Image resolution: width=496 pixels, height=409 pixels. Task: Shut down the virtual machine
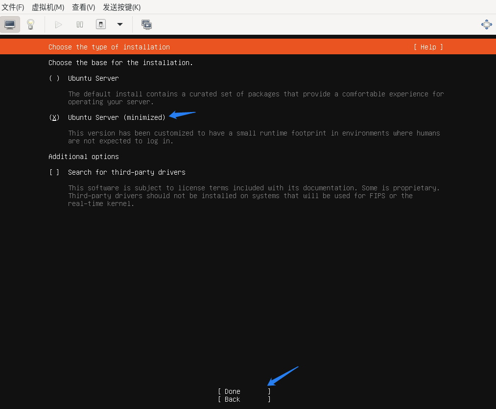(x=101, y=24)
